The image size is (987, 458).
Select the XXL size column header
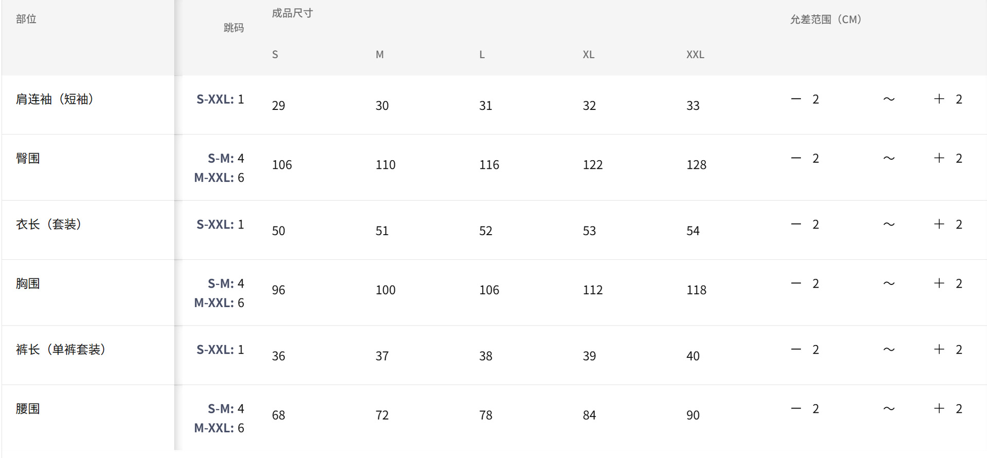pos(695,54)
